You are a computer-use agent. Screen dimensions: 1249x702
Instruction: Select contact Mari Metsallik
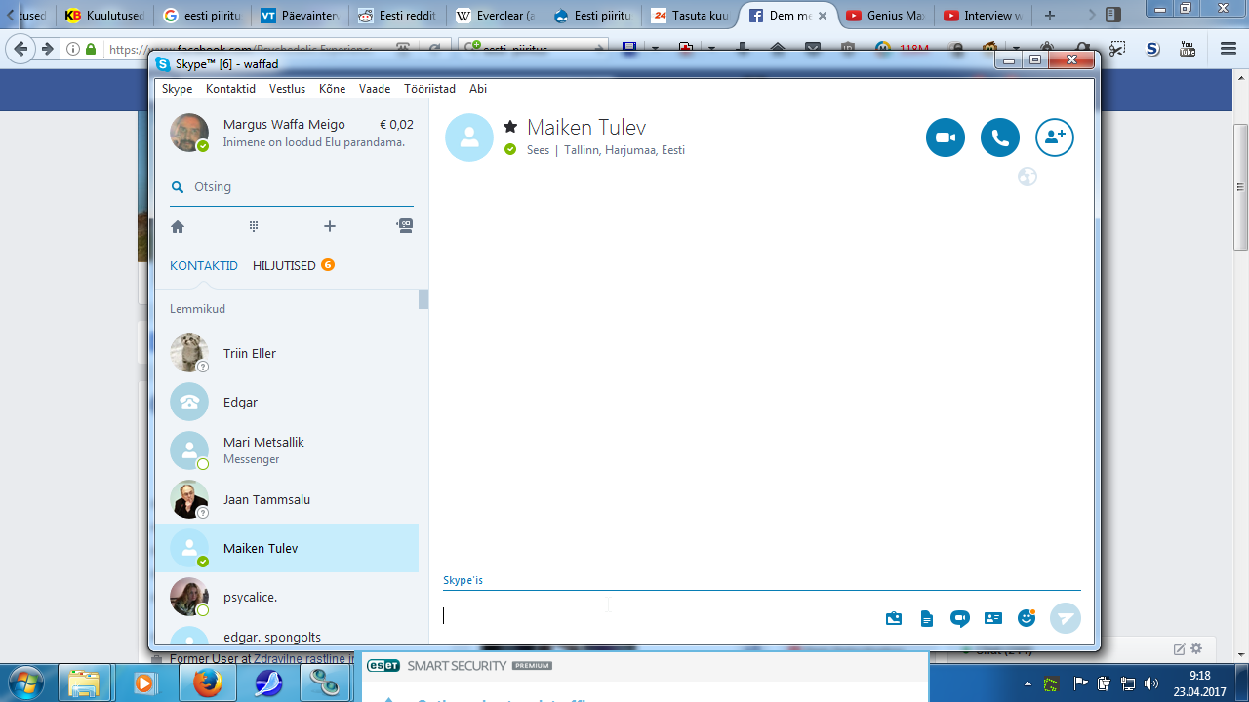(x=287, y=450)
